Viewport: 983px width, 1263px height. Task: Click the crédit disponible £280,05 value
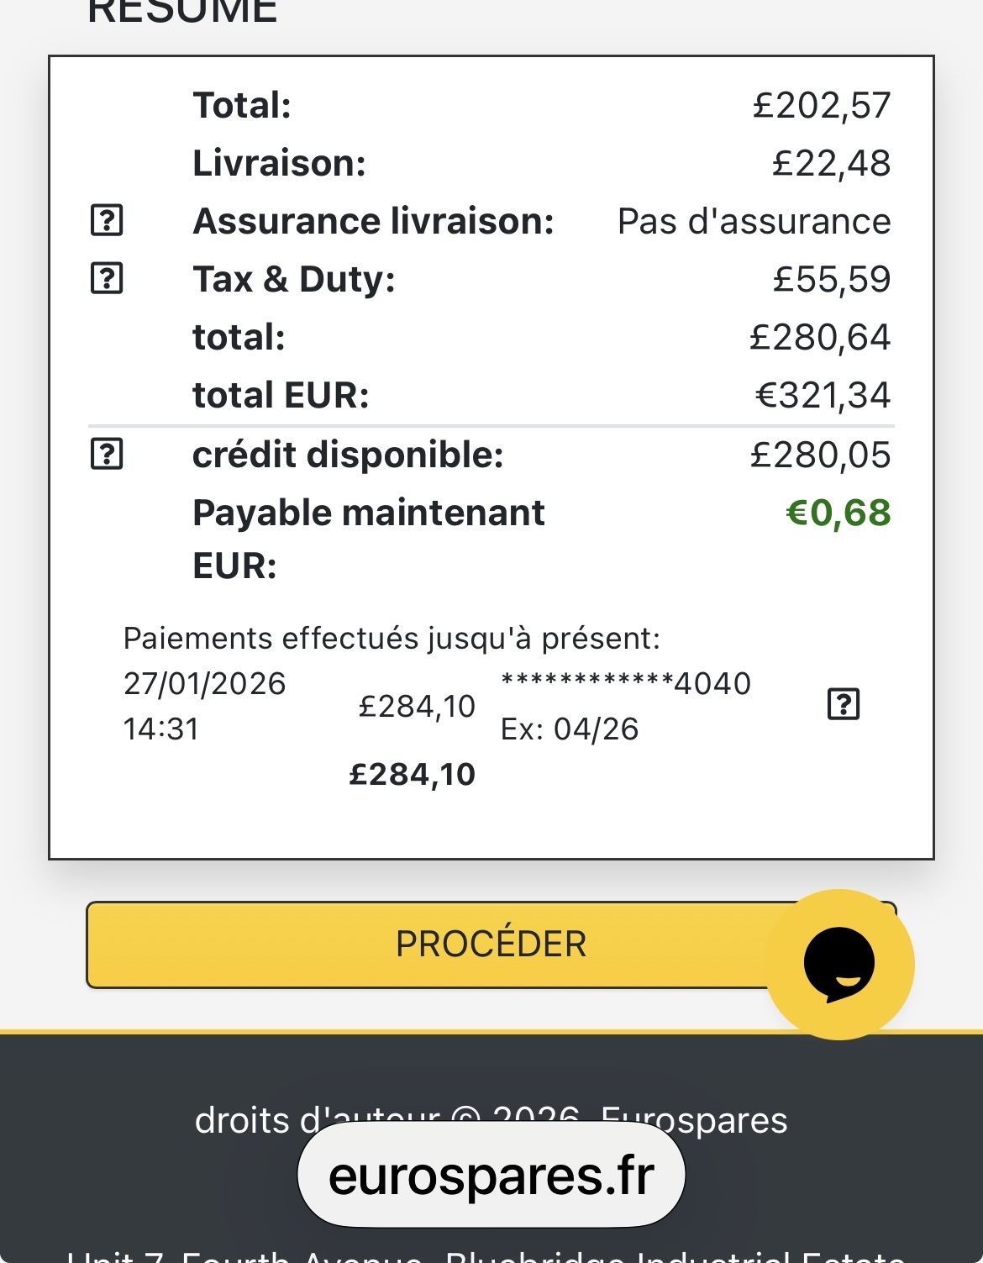819,455
